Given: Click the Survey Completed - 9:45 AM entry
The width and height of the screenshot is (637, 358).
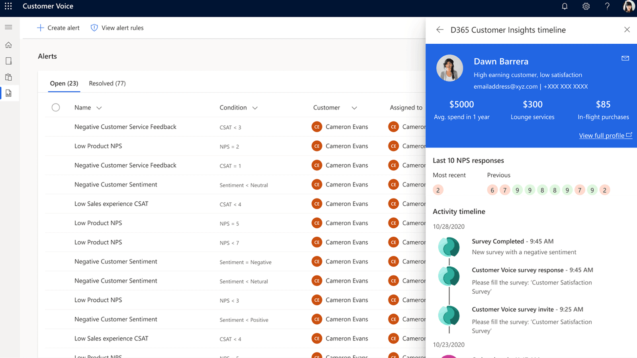Looking at the screenshot, I should [x=512, y=241].
